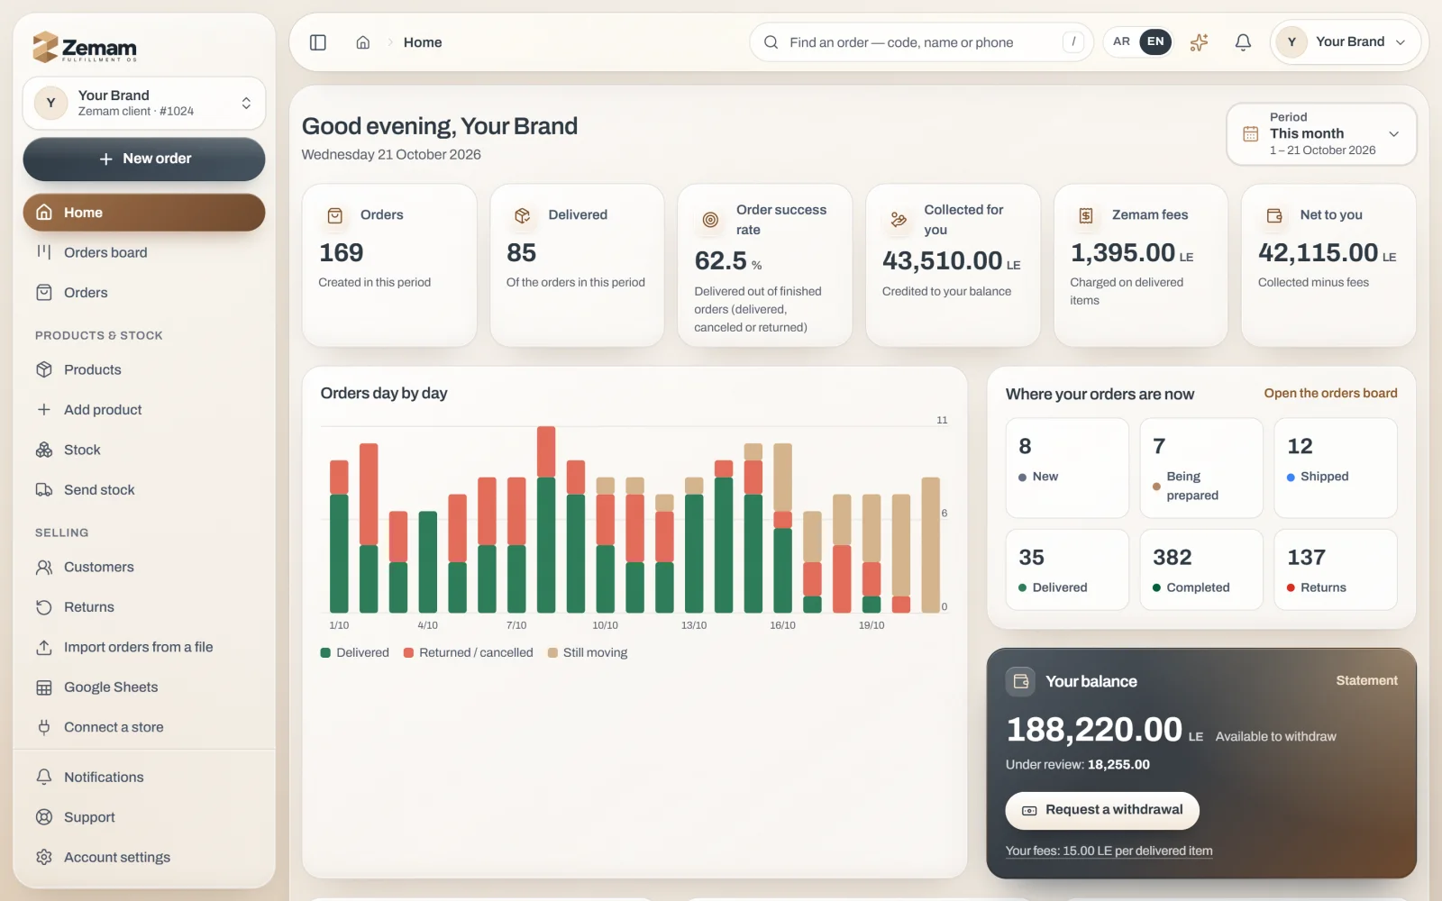The height and width of the screenshot is (901, 1442).
Task: Open the balance Statement link
Action: [x=1366, y=680]
